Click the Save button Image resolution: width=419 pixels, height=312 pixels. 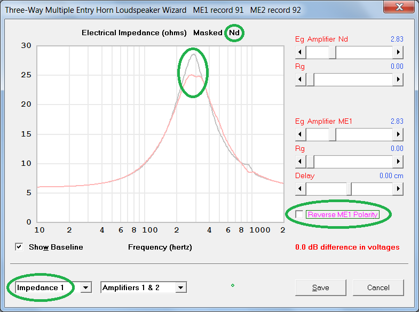coord(320,287)
